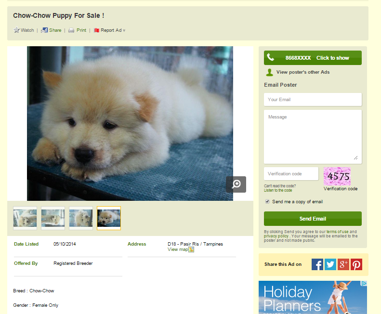Screen dimensions: 381x314
Task: Open the Report Ad dropdown
Action: pos(110,30)
